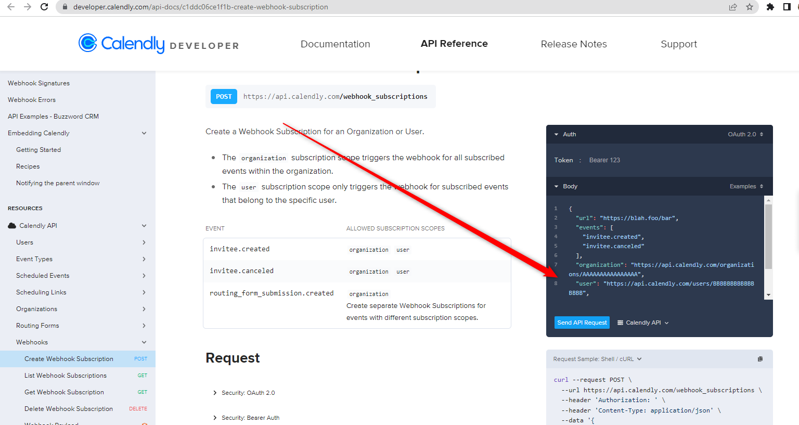This screenshot has height=425, width=799.
Task: Click the site padlock icon
Action: click(x=65, y=7)
